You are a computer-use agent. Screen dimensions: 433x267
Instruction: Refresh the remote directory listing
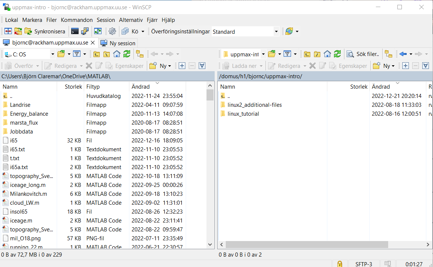click(x=337, y=54)
